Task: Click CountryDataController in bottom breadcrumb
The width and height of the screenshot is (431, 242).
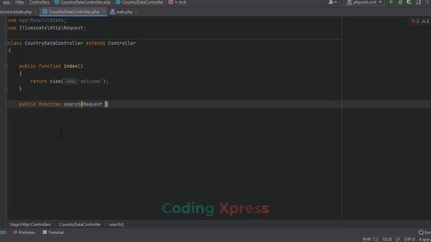Action: 80,225
